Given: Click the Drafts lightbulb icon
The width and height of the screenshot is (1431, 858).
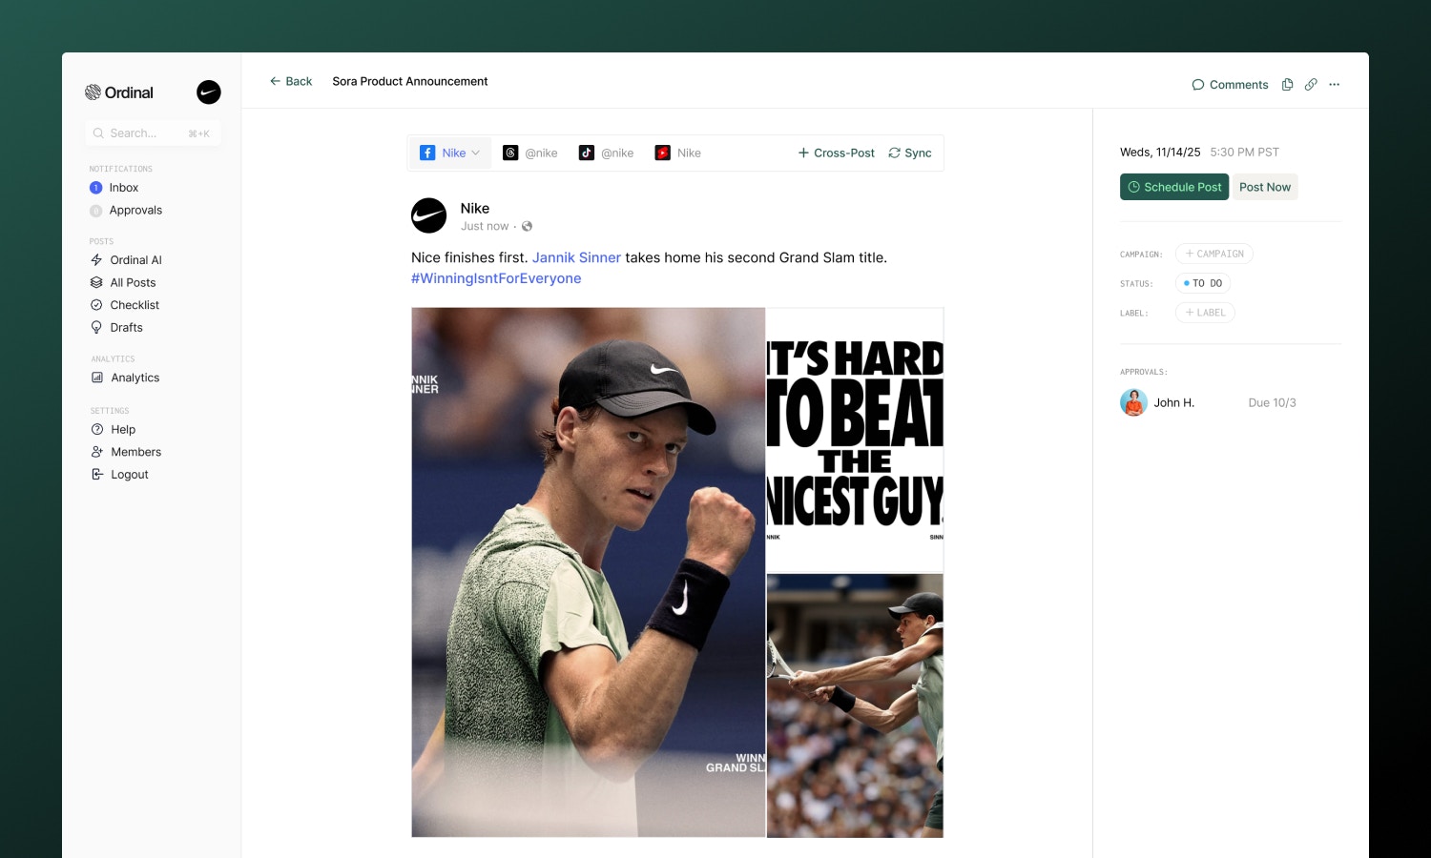Looking at the screenshot, I should pos(96,327).
